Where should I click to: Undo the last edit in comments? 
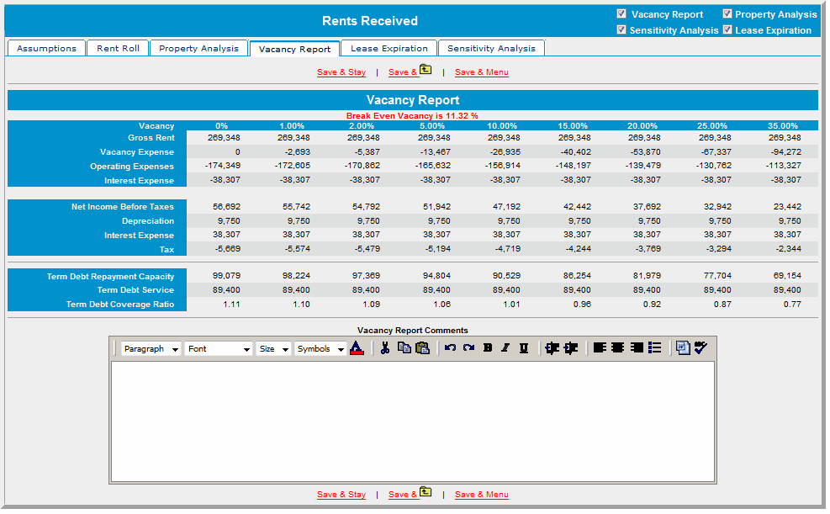(x=450, y=348)
